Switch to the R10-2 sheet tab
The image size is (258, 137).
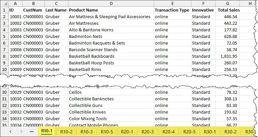(x=66, y=131)
